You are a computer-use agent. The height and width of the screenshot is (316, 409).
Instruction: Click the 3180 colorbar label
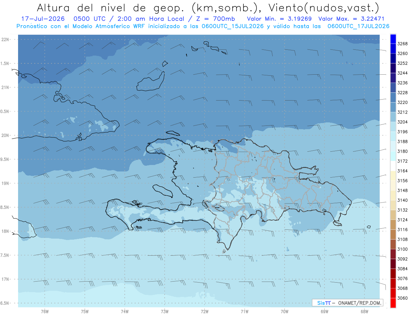[x=403, y=151]
